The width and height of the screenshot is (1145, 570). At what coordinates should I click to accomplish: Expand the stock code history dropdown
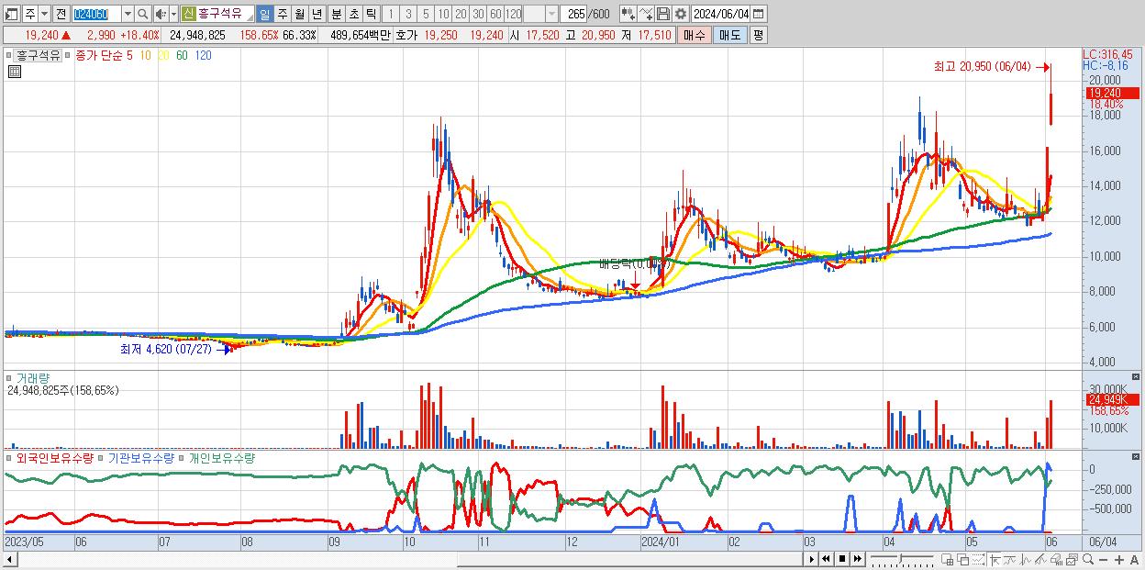pos(128,14)
